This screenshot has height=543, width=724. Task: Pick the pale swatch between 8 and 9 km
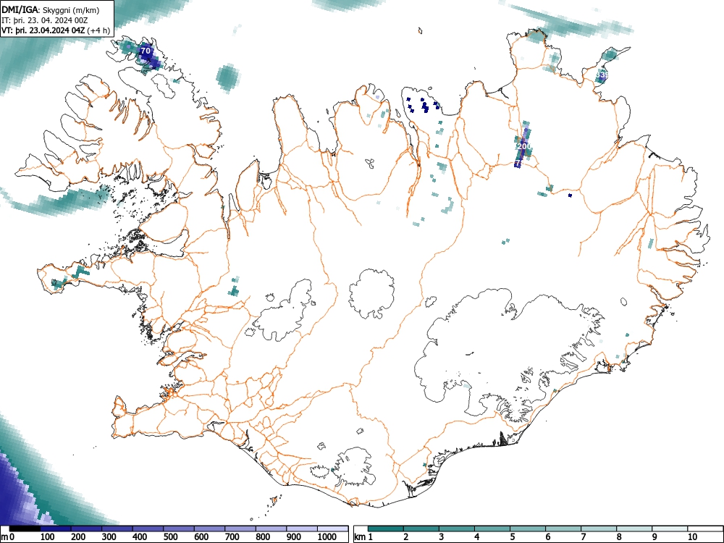click(634, 529)
